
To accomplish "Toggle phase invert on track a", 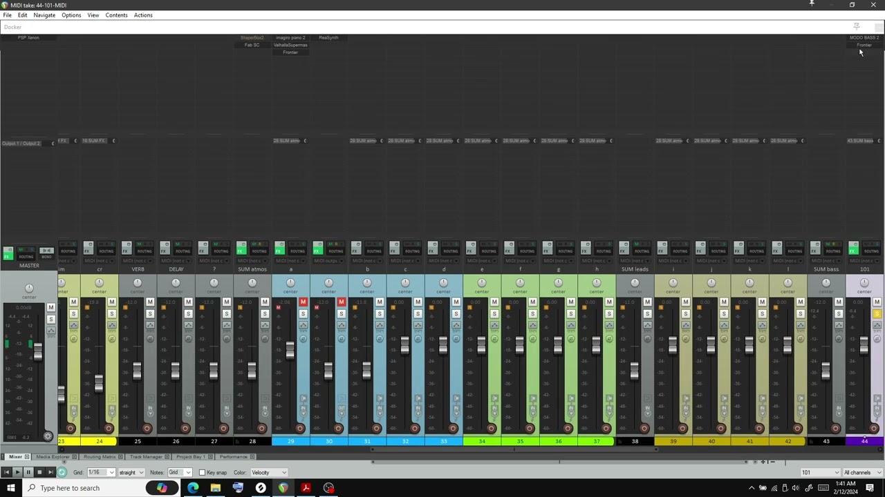I will pyautogui.click(x=303, y=338).
